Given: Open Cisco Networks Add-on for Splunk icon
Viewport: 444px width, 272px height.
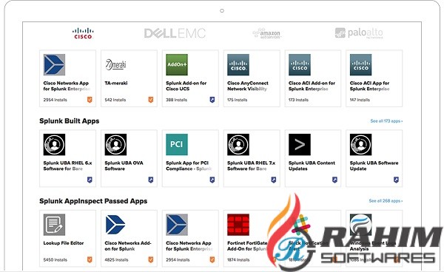Looking at the screenshot, I should click(x=115, y=225).
